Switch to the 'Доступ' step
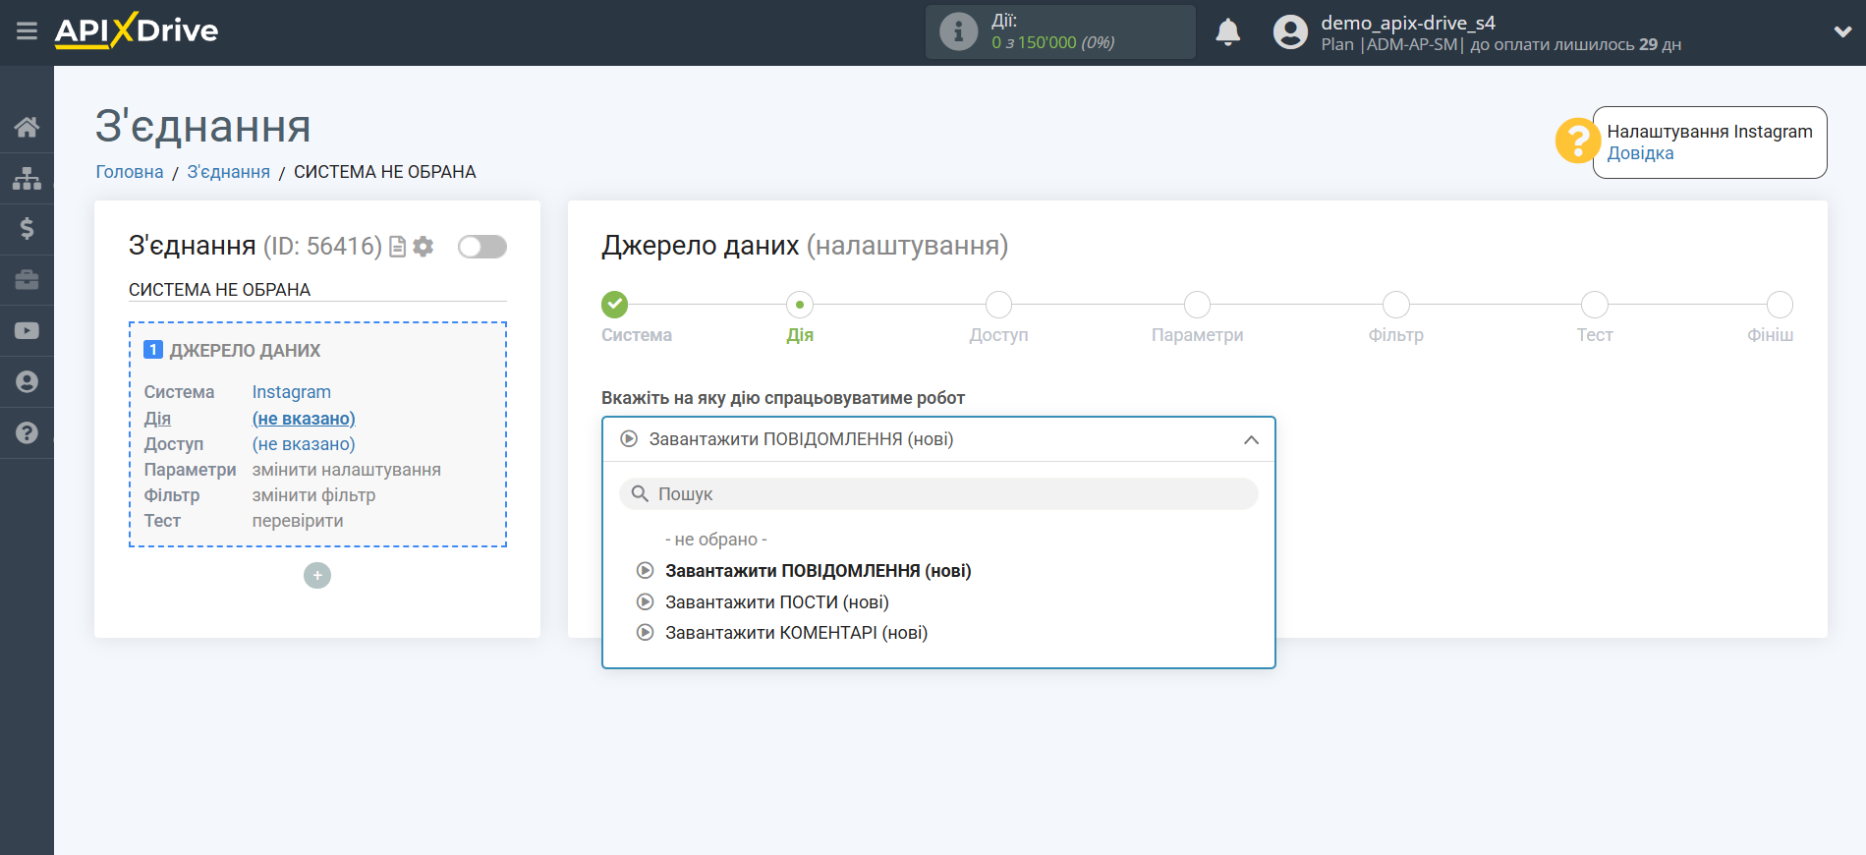The width and height of the screenshot is (1866, 855). tap(998, 306)
